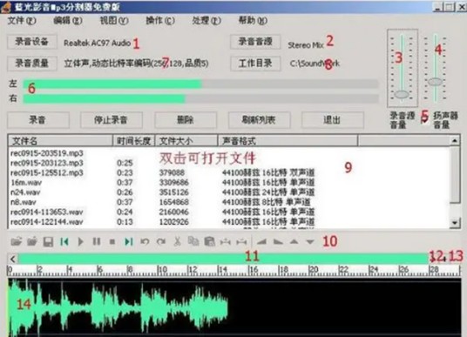Click the undo arrow icon
467x337 pixels.
pyautogui.click(x=145, y=241)
